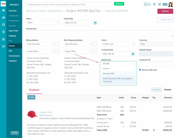Click the clock icon in top bar
Viewport: 175px width, 138px height.
154,4
